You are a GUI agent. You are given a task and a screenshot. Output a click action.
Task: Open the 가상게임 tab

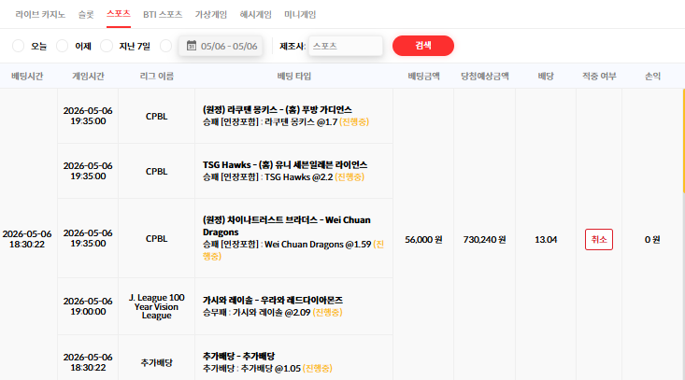[x=210, y=14]
